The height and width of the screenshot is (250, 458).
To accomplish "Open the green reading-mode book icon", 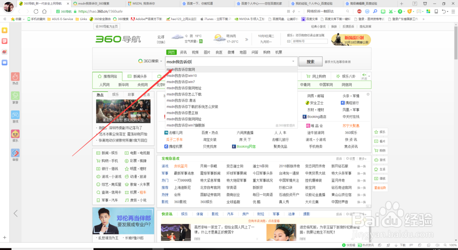I will point(383,11).
